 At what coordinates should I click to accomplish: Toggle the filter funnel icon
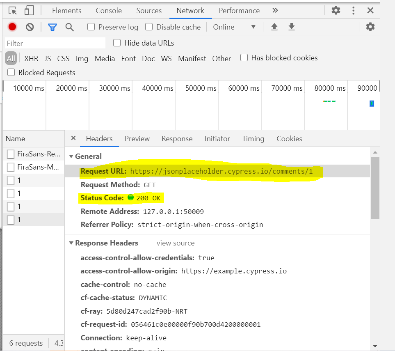[x=53, y=27]
